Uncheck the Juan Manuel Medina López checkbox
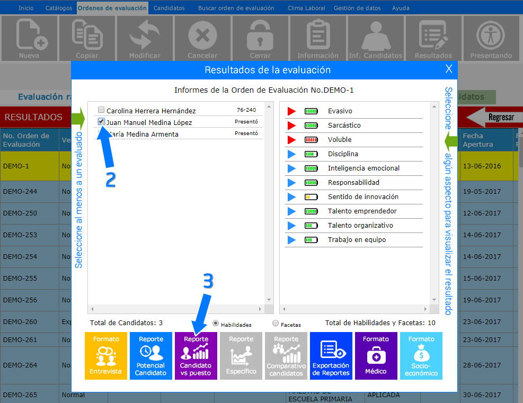The height and width of the screenshot is (403, 523). [x=101, y=121]
